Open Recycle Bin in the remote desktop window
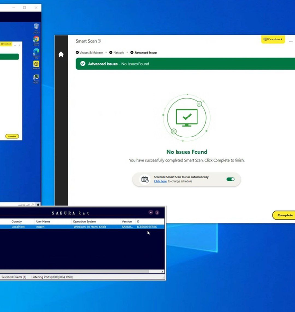The width and height of the screenshot is (295, 312). point(36,28)
